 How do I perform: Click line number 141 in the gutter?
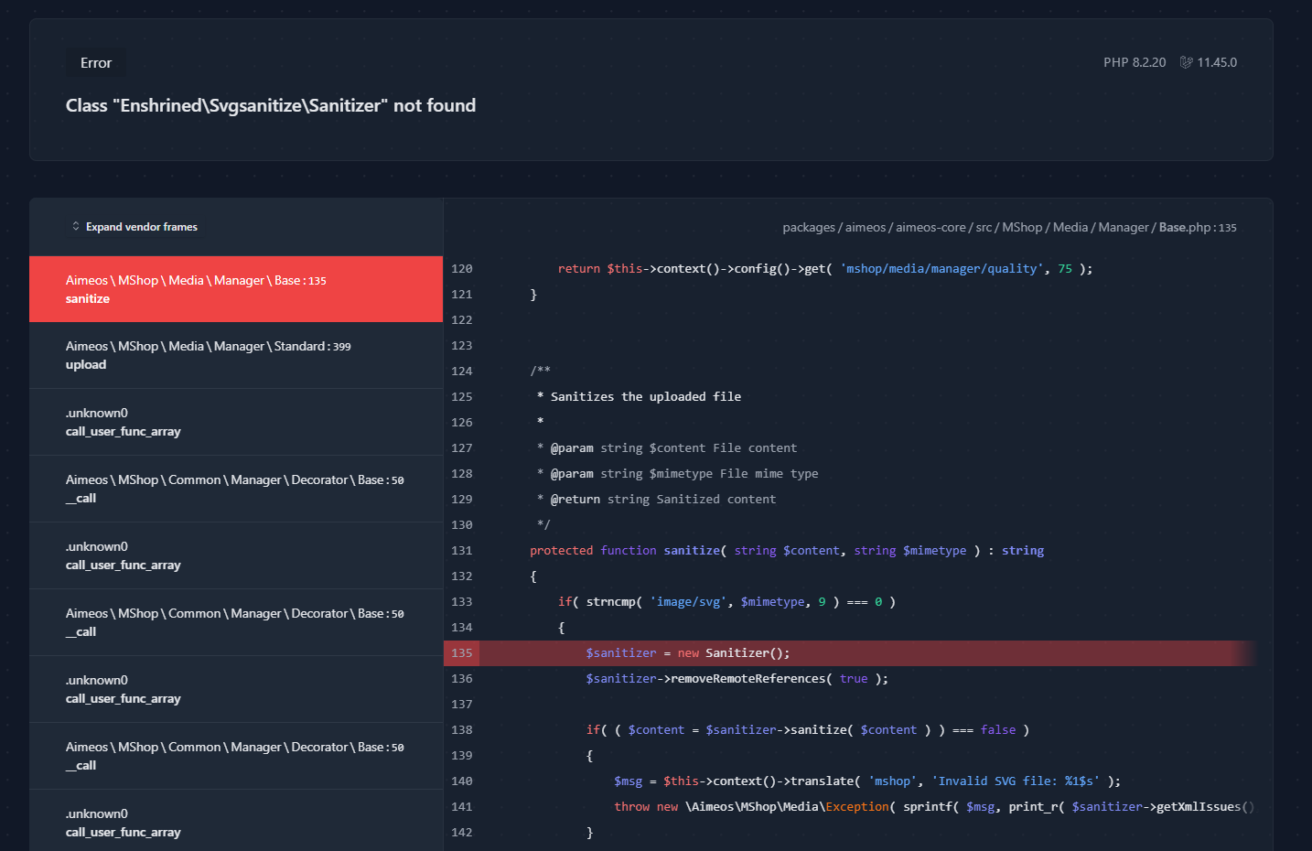coord(462,807)
